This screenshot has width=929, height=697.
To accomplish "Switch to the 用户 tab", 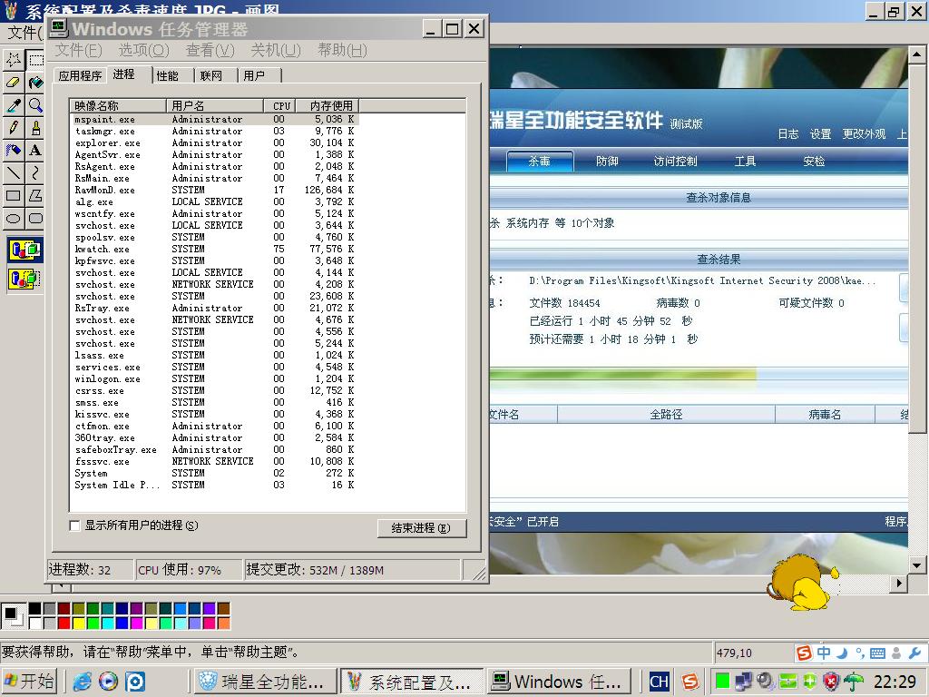I will click(254, 76).
